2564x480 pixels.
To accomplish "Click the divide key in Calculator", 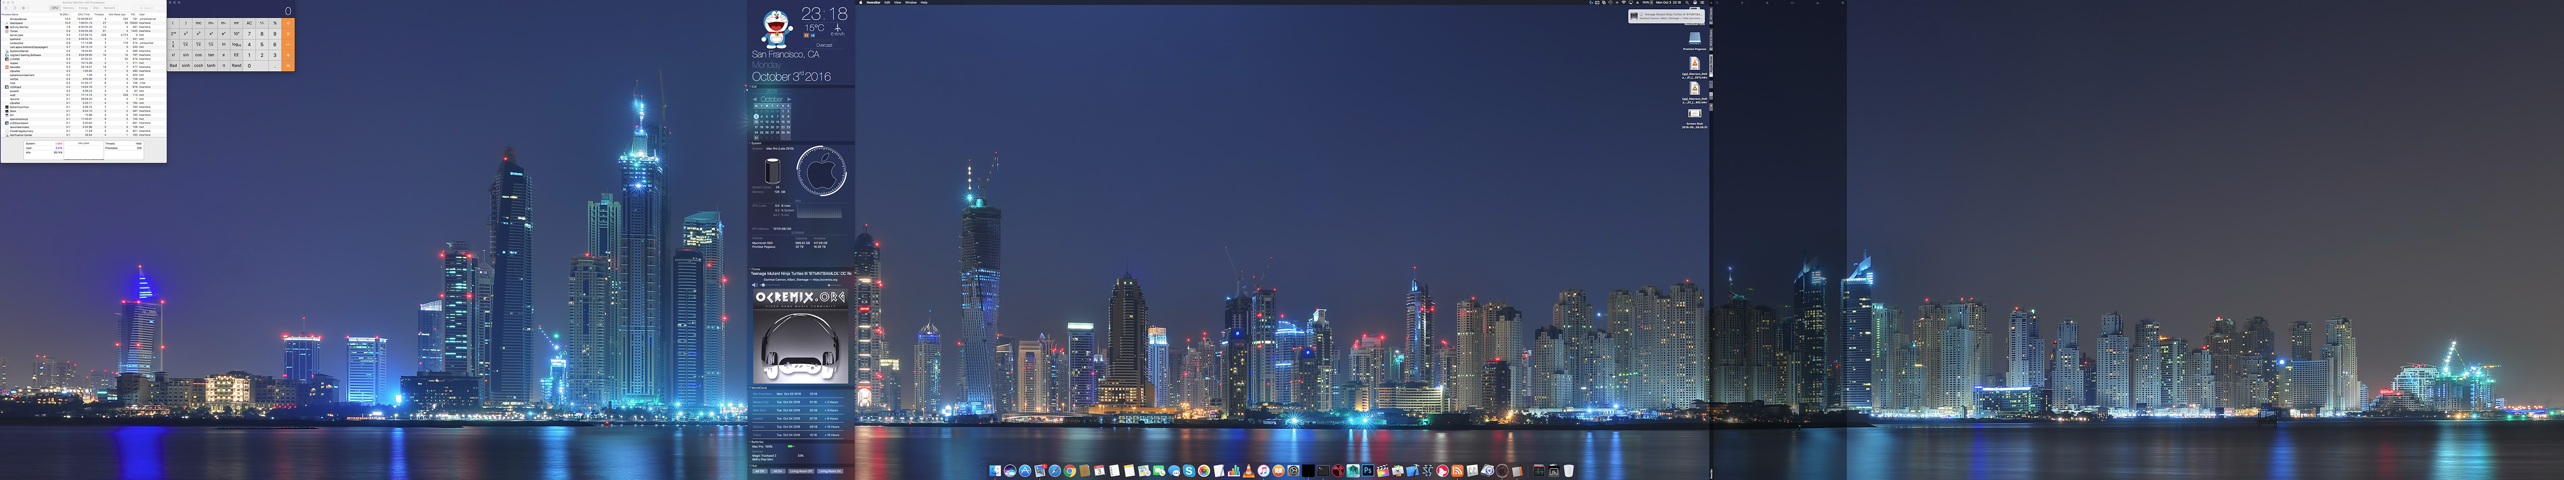I will [288, 23].
